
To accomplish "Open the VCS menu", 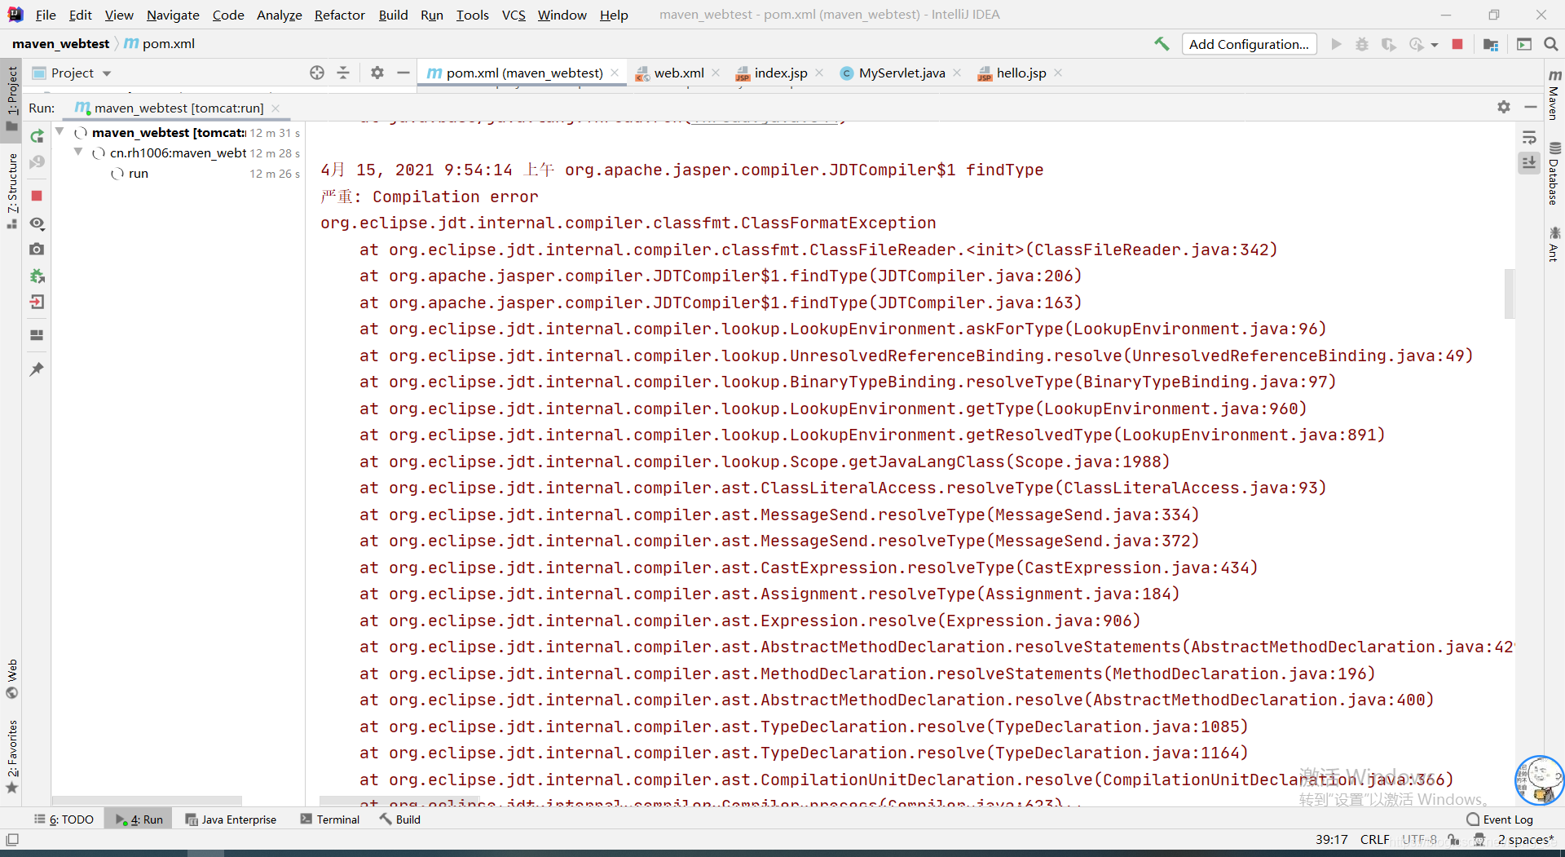I will (514, 15).
